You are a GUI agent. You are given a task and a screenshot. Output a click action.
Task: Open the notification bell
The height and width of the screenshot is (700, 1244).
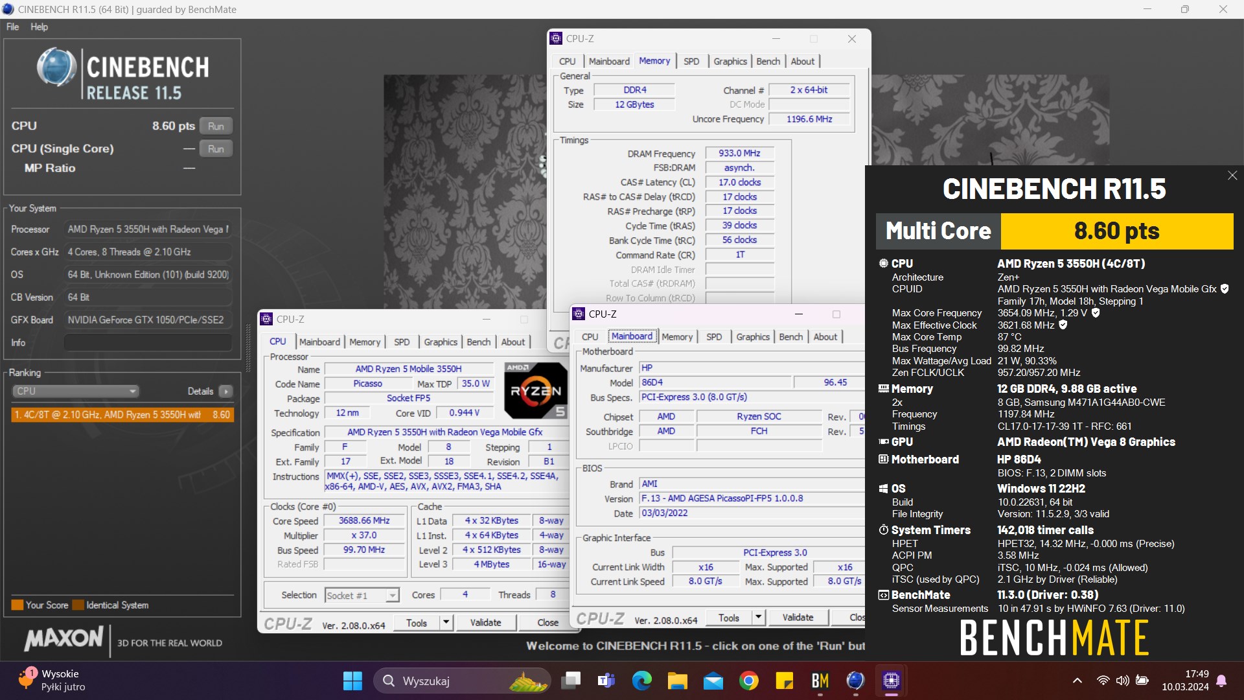click(1222, 681)
